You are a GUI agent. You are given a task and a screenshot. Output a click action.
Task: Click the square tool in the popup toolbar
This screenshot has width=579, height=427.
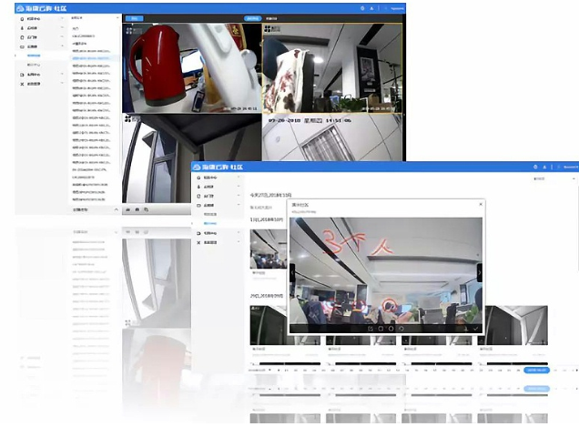[x=369, y=328]
